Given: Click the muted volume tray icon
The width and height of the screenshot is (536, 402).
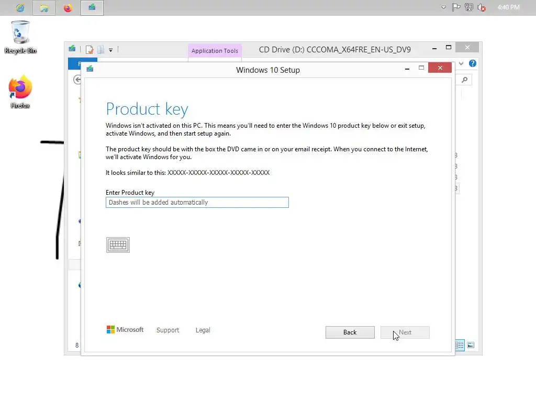Looking at the screenshot, I should pyautogui.click(x=482, y=7).
